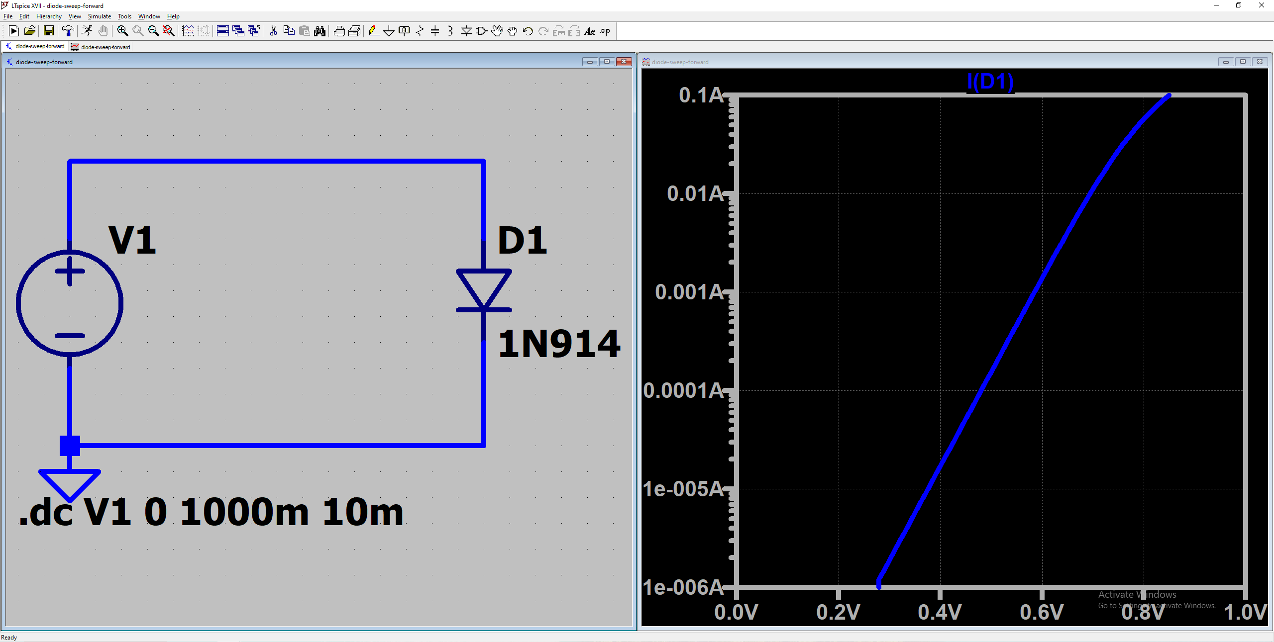Click the I(D1) trace label
Viewport: 1274px width, 642px height.
click(x=990, y=82)
